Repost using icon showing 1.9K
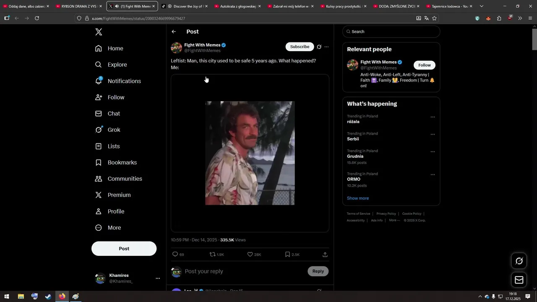This screenshot has width=537, height=302. tap(217, 254)
